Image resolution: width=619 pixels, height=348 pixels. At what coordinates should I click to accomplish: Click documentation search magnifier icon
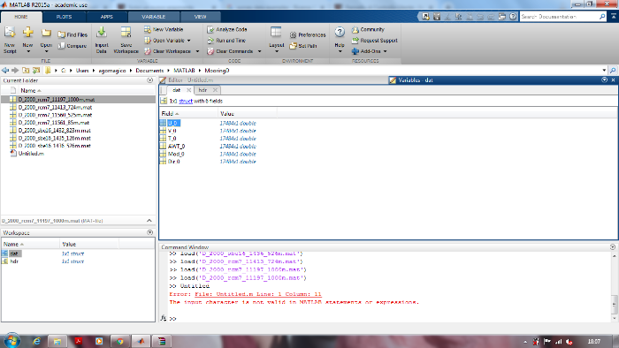point(602,17)
